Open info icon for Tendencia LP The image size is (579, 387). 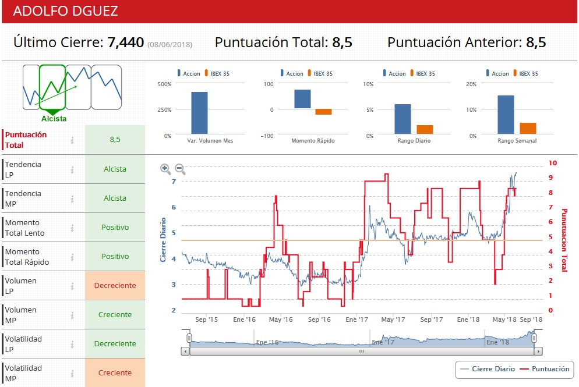coord(72,170)
